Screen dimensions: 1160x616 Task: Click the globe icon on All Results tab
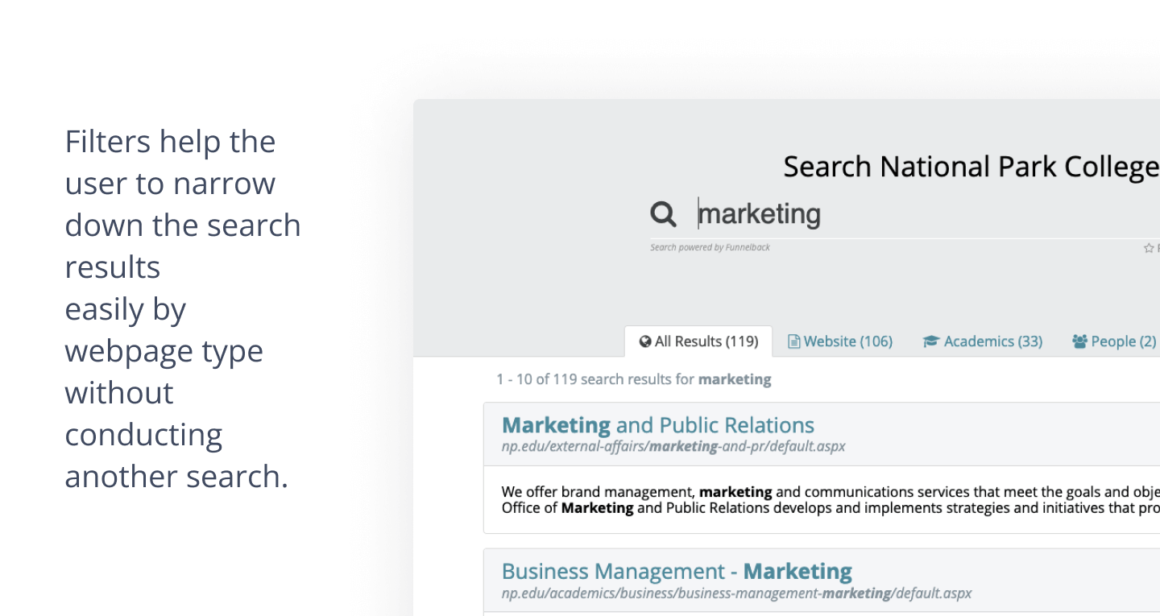[645, 341]
